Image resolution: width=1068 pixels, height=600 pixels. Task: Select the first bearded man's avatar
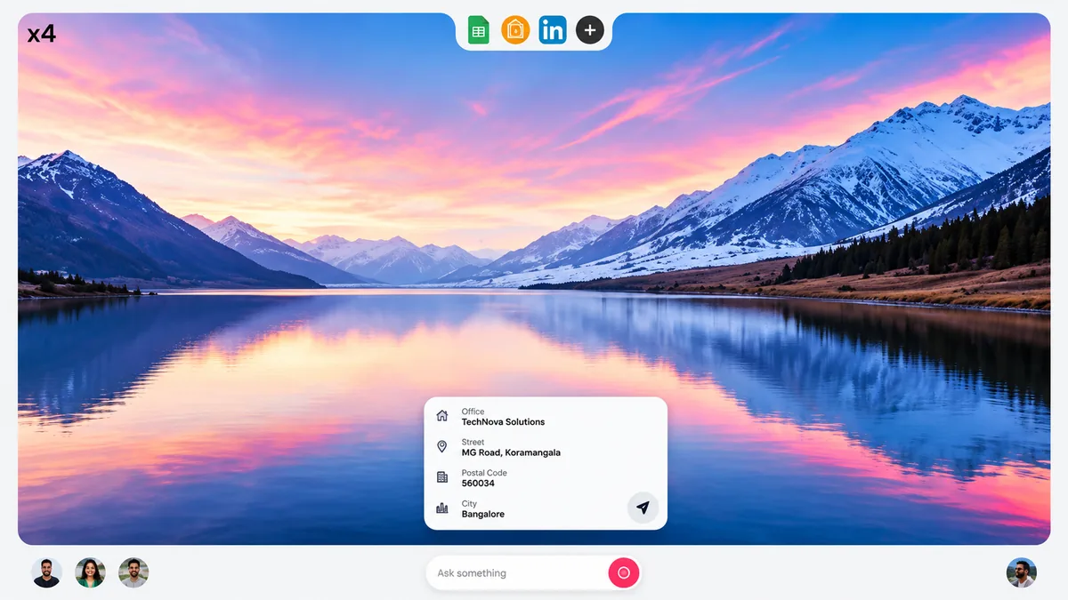tap(46, 573)
